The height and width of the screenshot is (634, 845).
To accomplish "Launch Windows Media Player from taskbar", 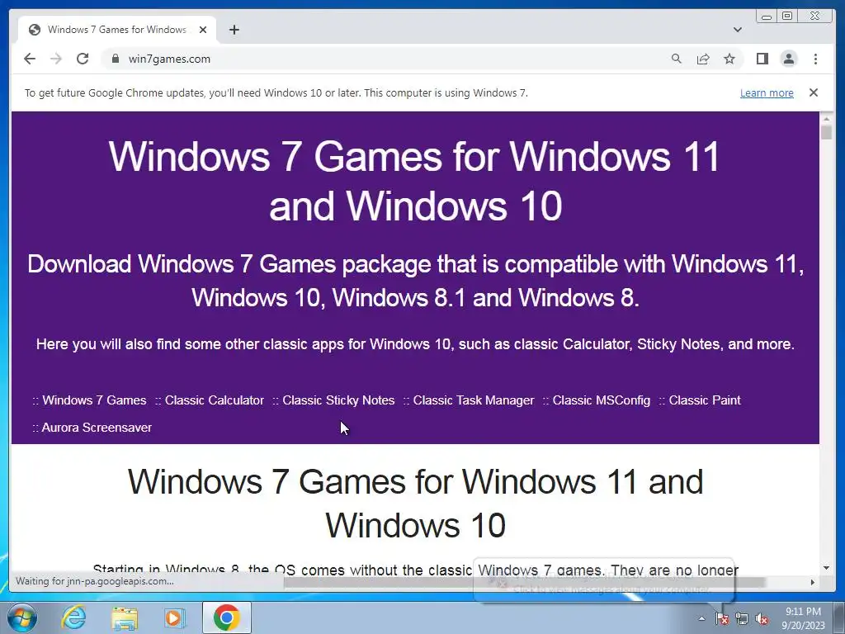I will coord(175,617).
